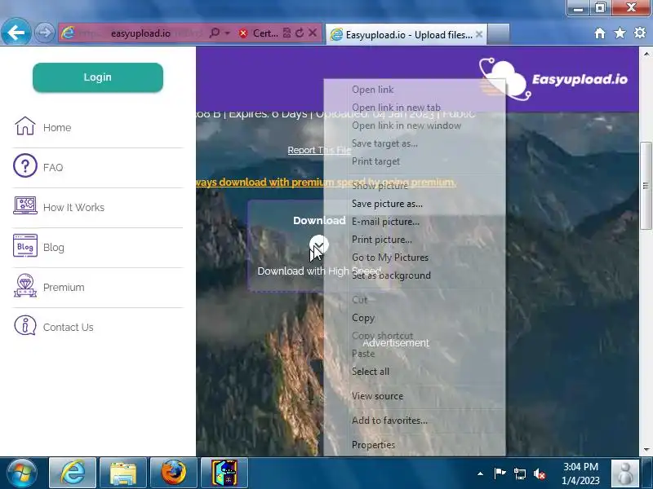Open the Tools gear menu
The width and height of the screenshot is (653, 489).
pos(640,33)
